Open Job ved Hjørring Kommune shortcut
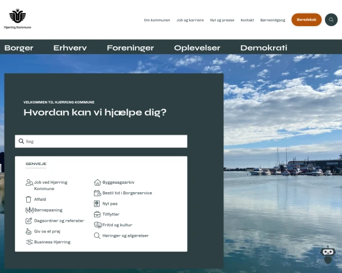This screenshot has width=342, height=273. (51, 185)
